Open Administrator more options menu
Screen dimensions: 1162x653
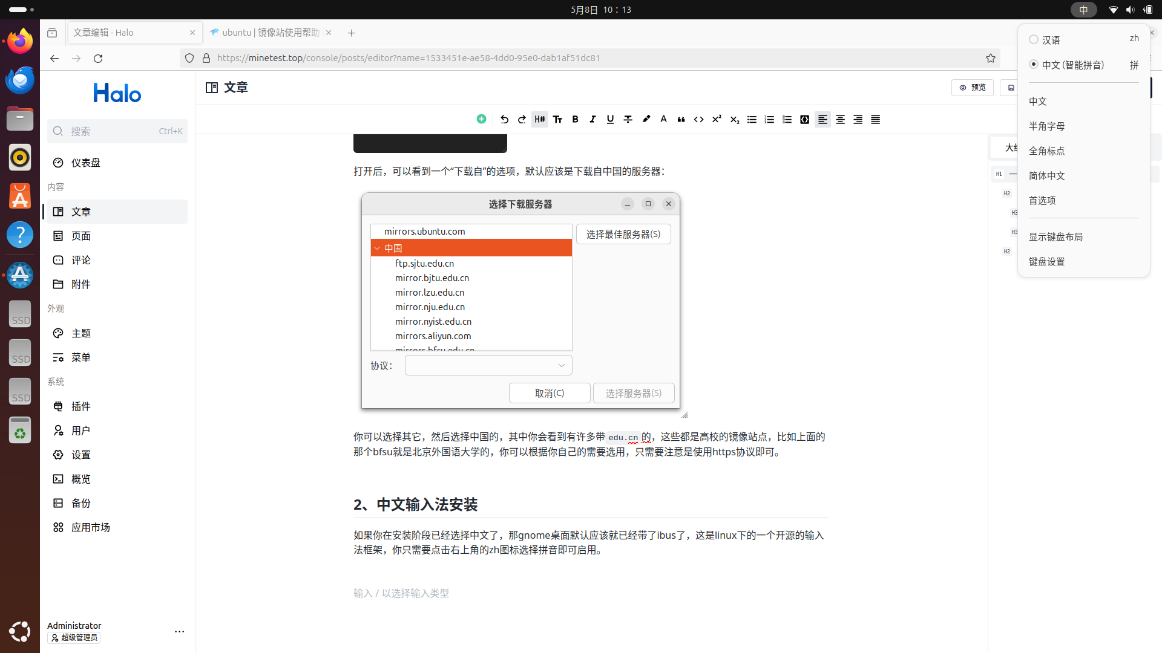pos(179,631)
